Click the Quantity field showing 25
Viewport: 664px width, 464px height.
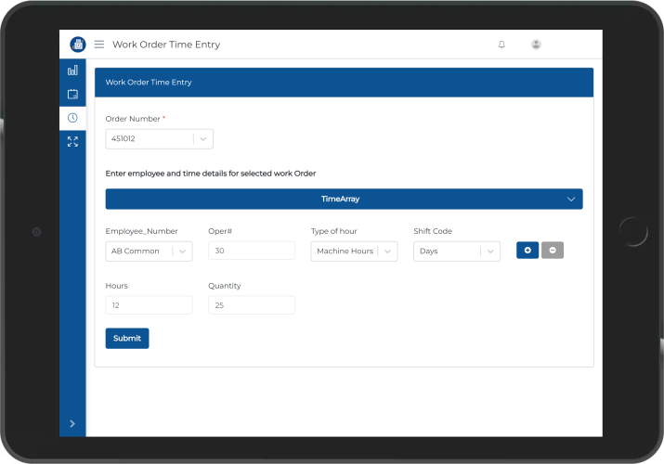tap(252, 305)
